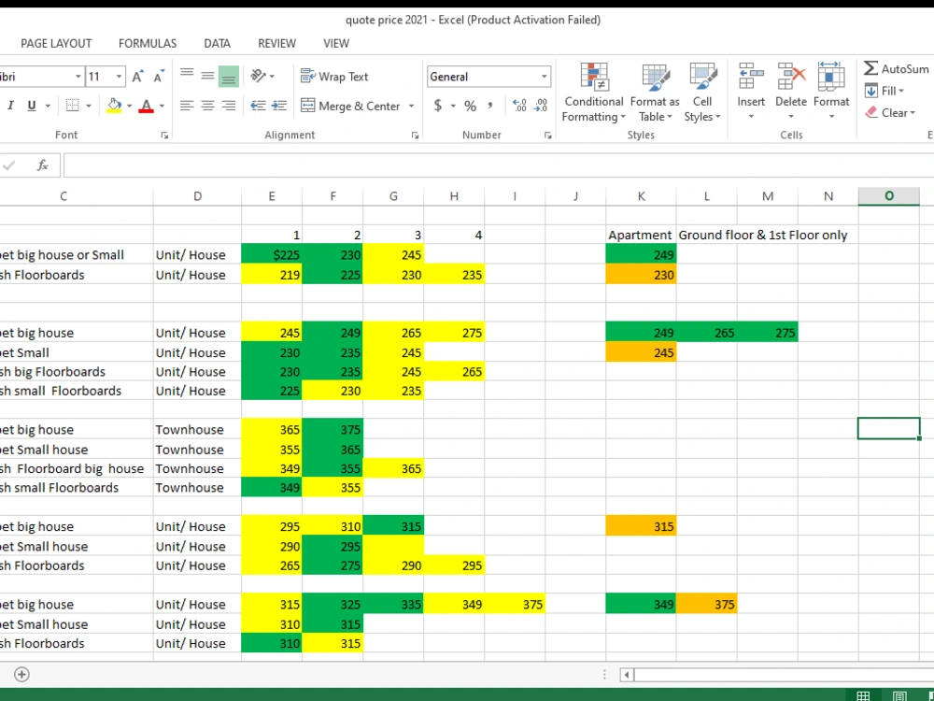Switch to Page Layout view in status bar

pyautogui.click(x=899, y=695)
